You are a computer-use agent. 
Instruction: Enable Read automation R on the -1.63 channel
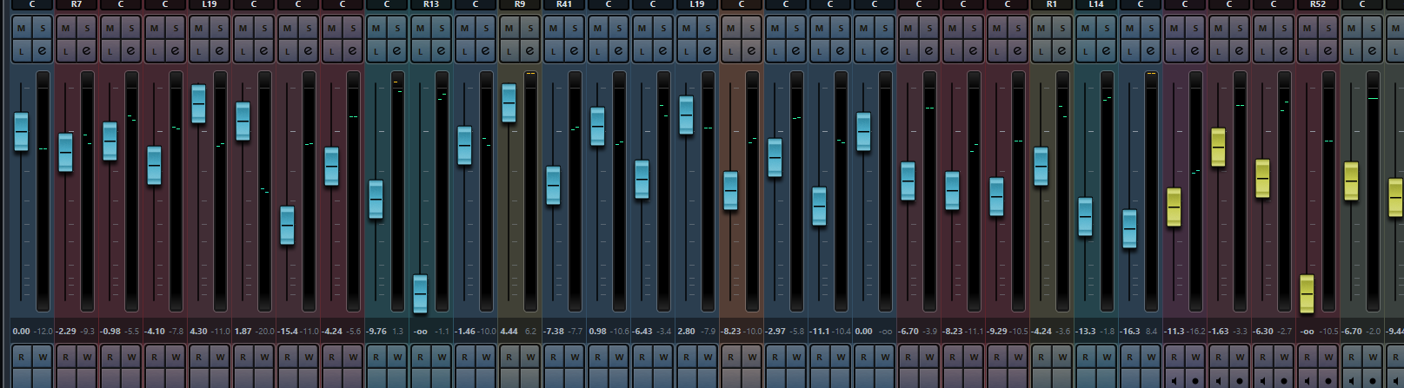pyautogui.click(x=1218, y=357)
